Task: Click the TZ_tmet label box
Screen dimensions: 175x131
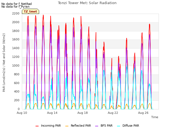Action: [x=30, y=11]
